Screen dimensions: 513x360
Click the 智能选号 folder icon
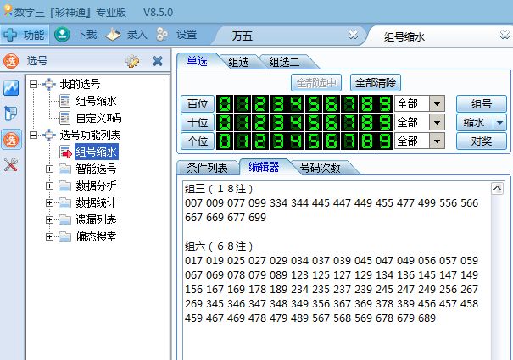coord(64,169)
